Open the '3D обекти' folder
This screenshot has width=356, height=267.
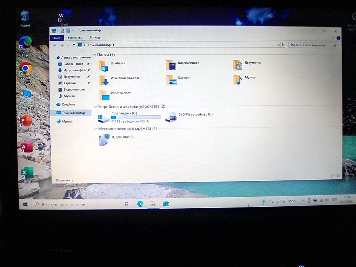[x=112, y=66]
